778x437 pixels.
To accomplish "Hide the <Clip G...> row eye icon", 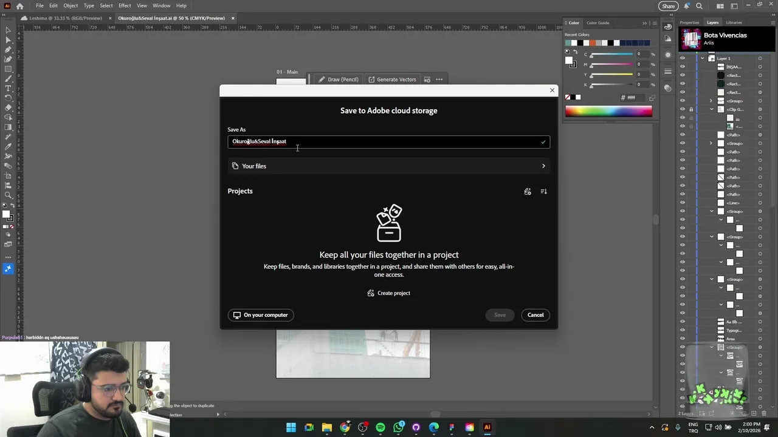I will [x=682, y=109].
